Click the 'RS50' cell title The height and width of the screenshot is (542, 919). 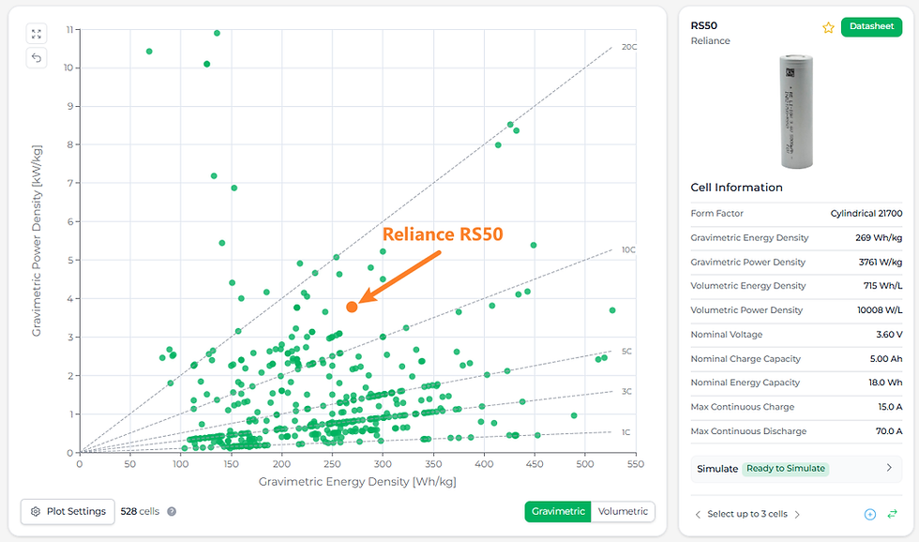704,25
